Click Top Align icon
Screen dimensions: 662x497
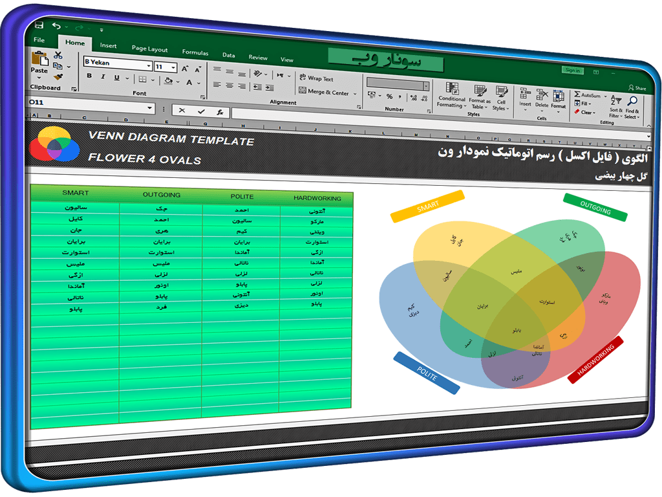click(x=217, y=69)
